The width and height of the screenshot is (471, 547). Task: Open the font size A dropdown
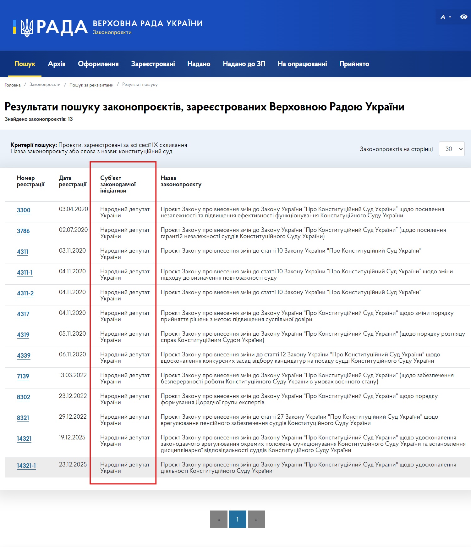click(x=446, y=17)
